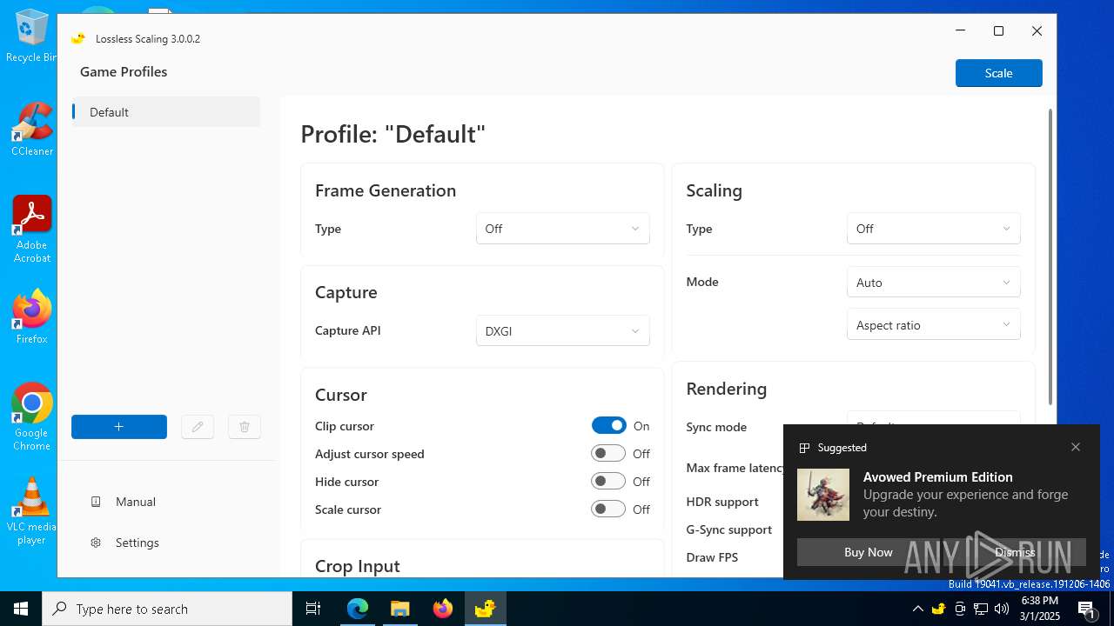1114x626 pixels.
Task: Click the volume speaker tray icon
Action: 1002,609
